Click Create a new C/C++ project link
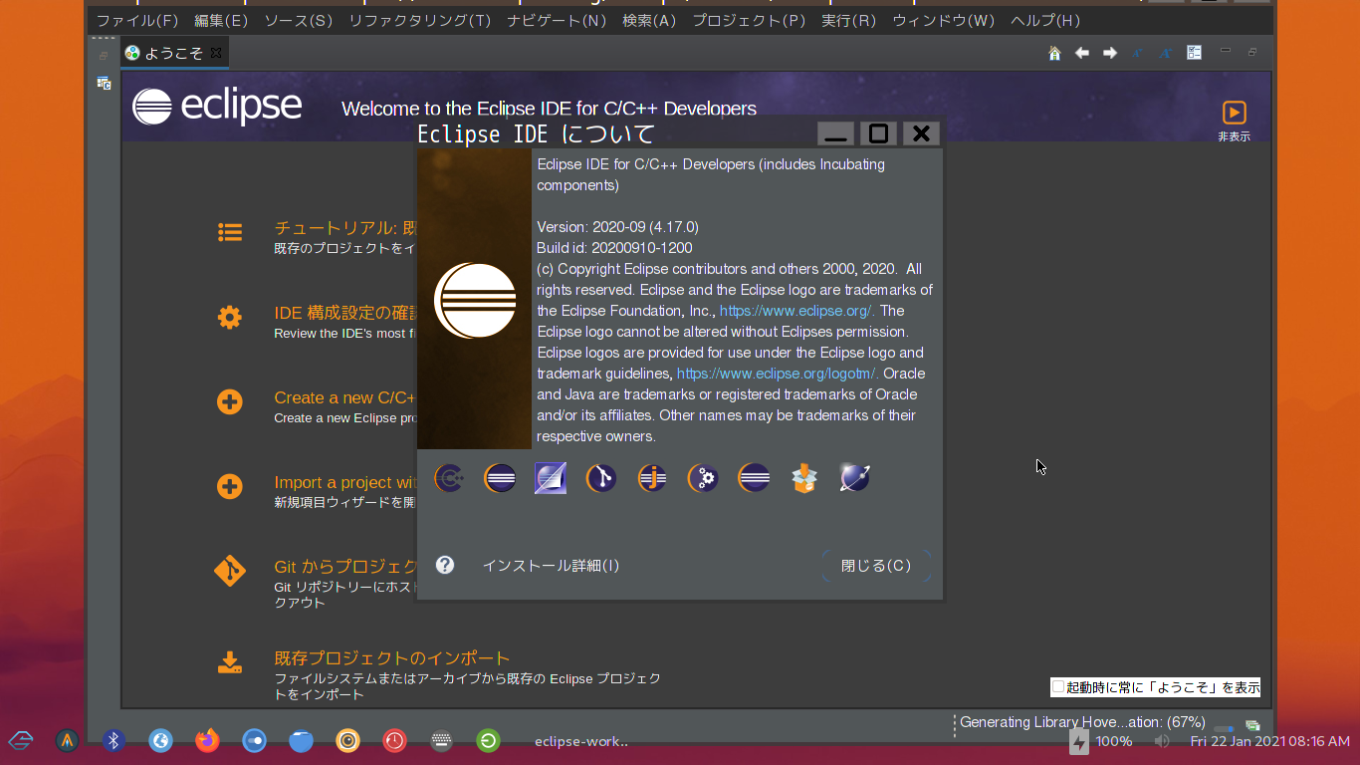This screenshot has height=765, width=1360. click(x=344, y=397)
